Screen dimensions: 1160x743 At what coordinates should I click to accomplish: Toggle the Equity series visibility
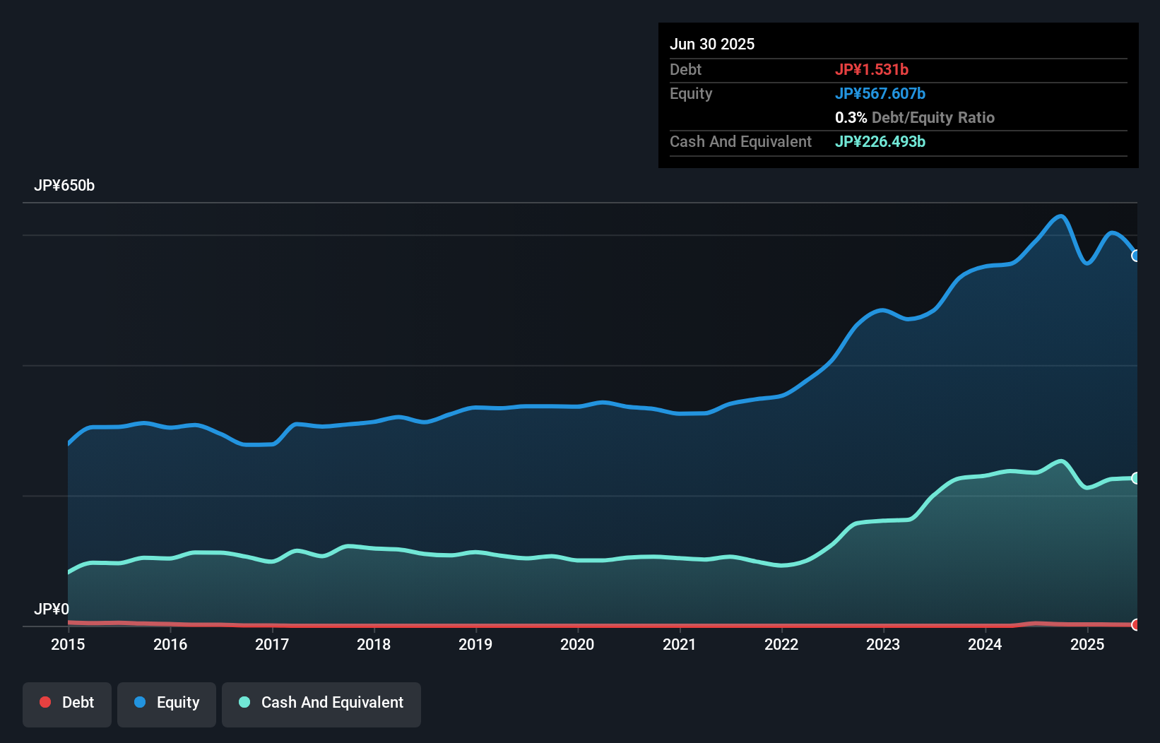(166, 703)
